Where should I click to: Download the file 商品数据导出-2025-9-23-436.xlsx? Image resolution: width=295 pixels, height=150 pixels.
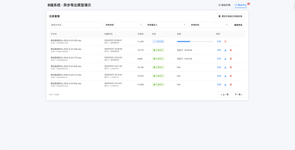coord(225,50)
